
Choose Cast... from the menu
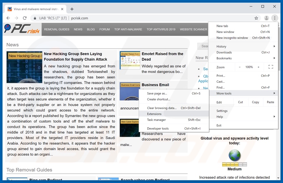pyautogui.click(x=243, y=81)
